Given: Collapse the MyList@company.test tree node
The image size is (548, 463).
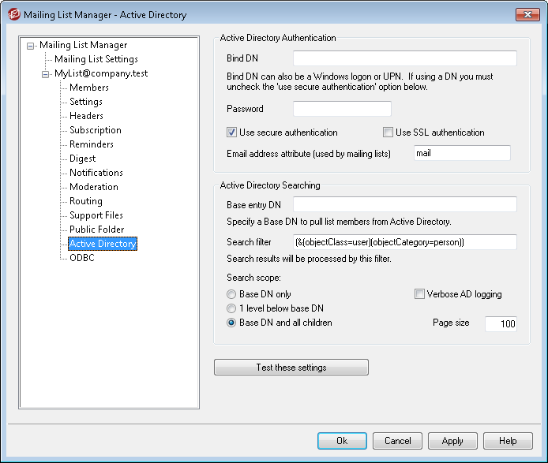Looking at the screenshot, I should pos(46,74).
